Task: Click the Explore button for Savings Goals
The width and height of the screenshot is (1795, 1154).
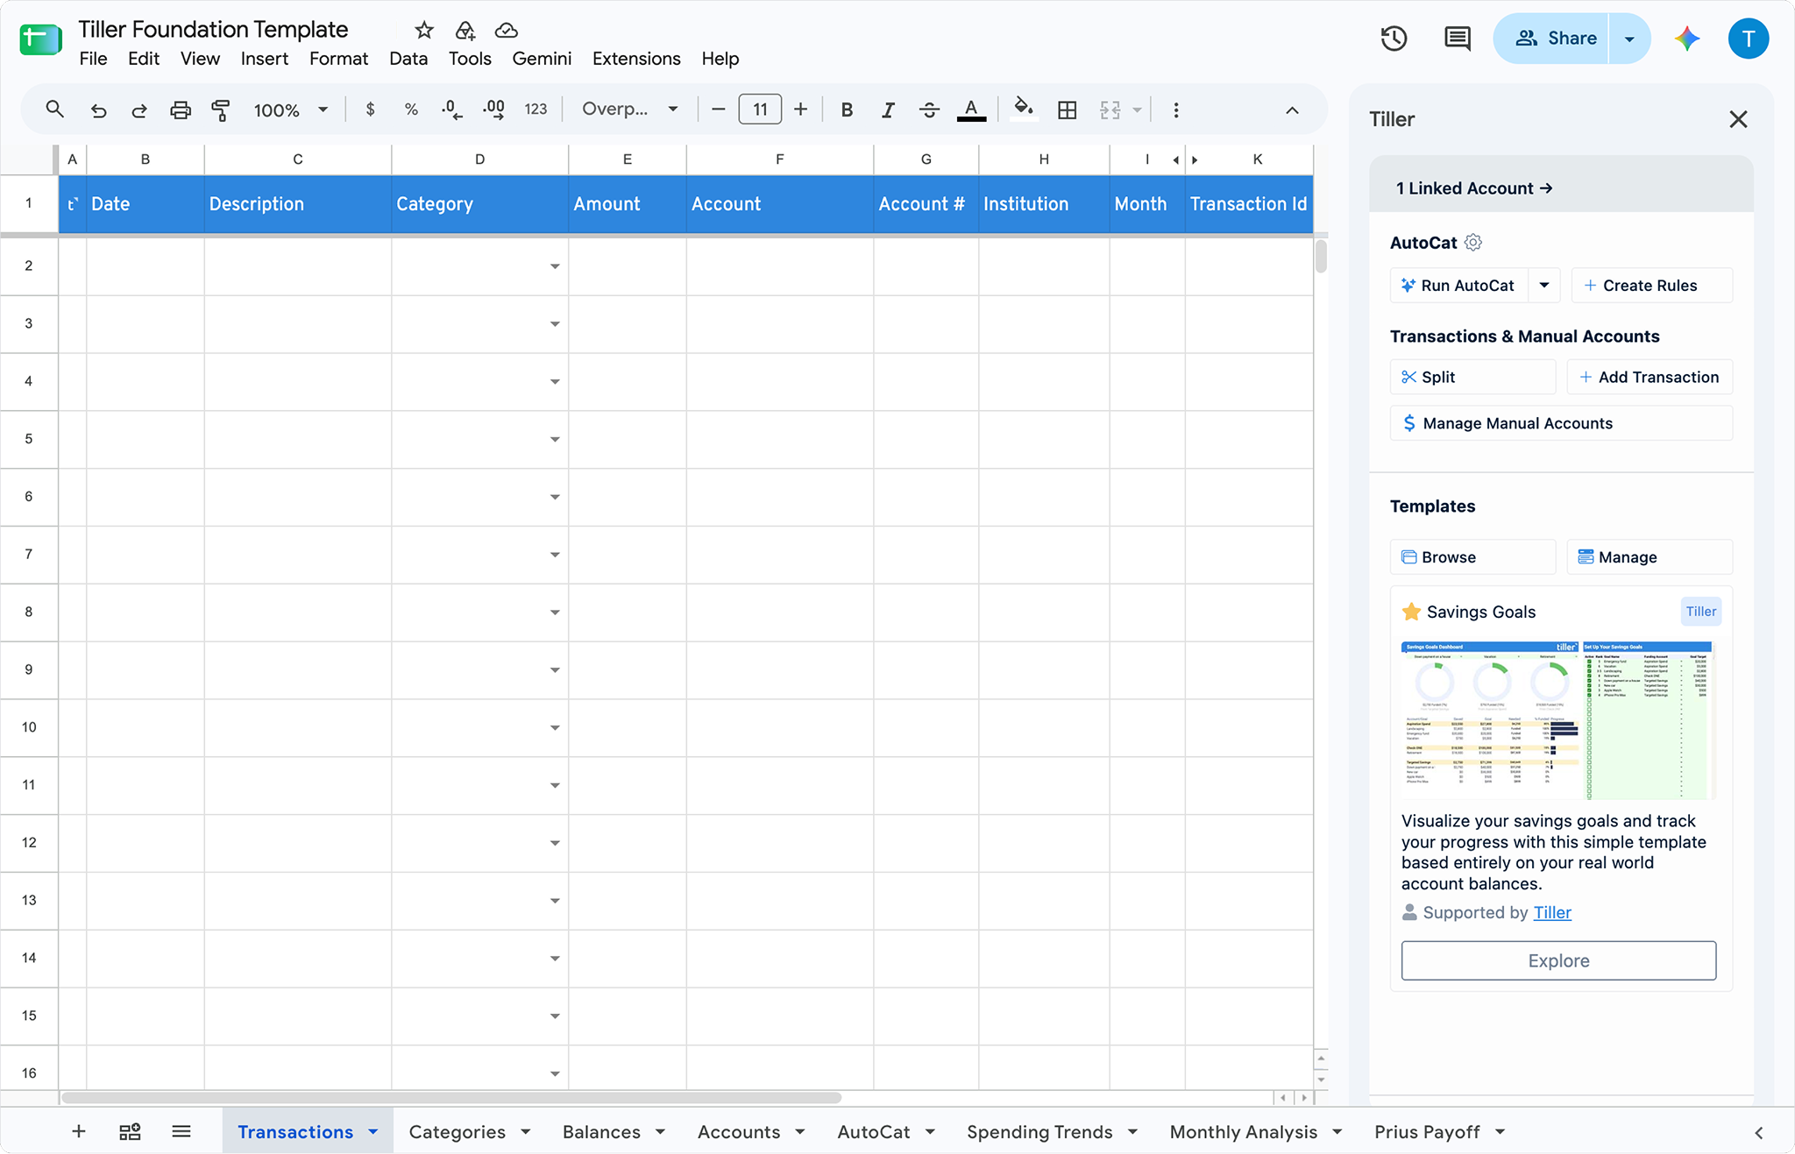Action: 1558,960
